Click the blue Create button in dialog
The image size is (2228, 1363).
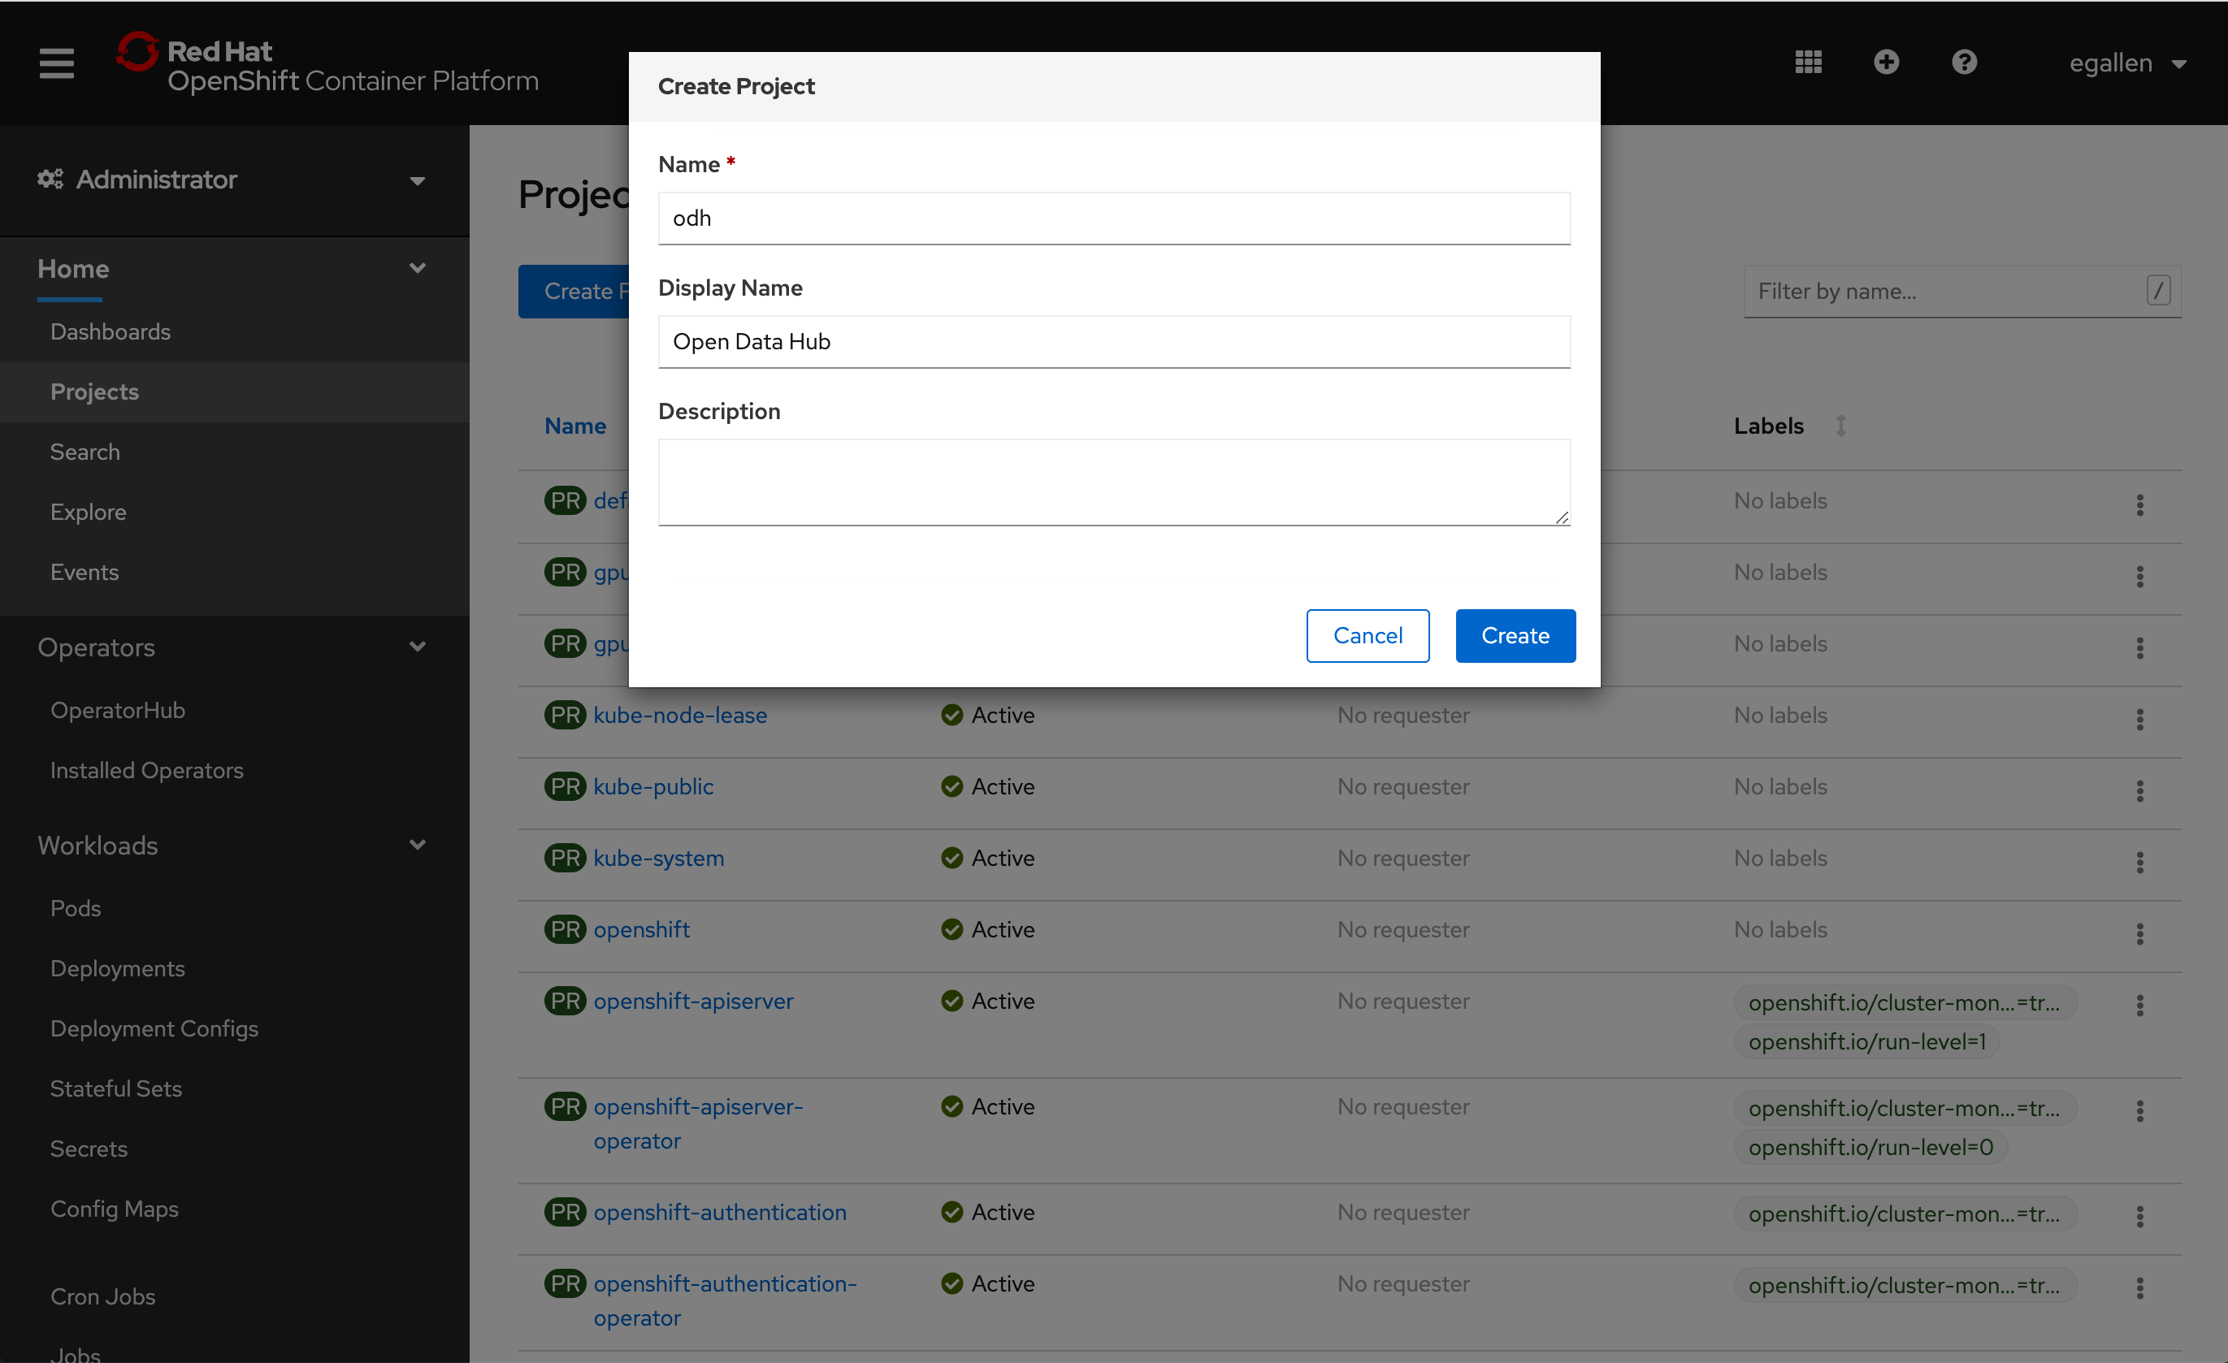[x=1515, y=635]
